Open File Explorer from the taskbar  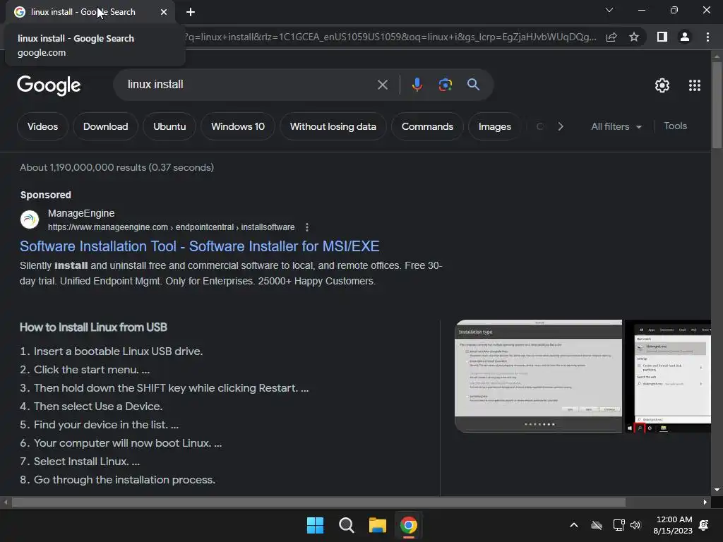point(377,525)
